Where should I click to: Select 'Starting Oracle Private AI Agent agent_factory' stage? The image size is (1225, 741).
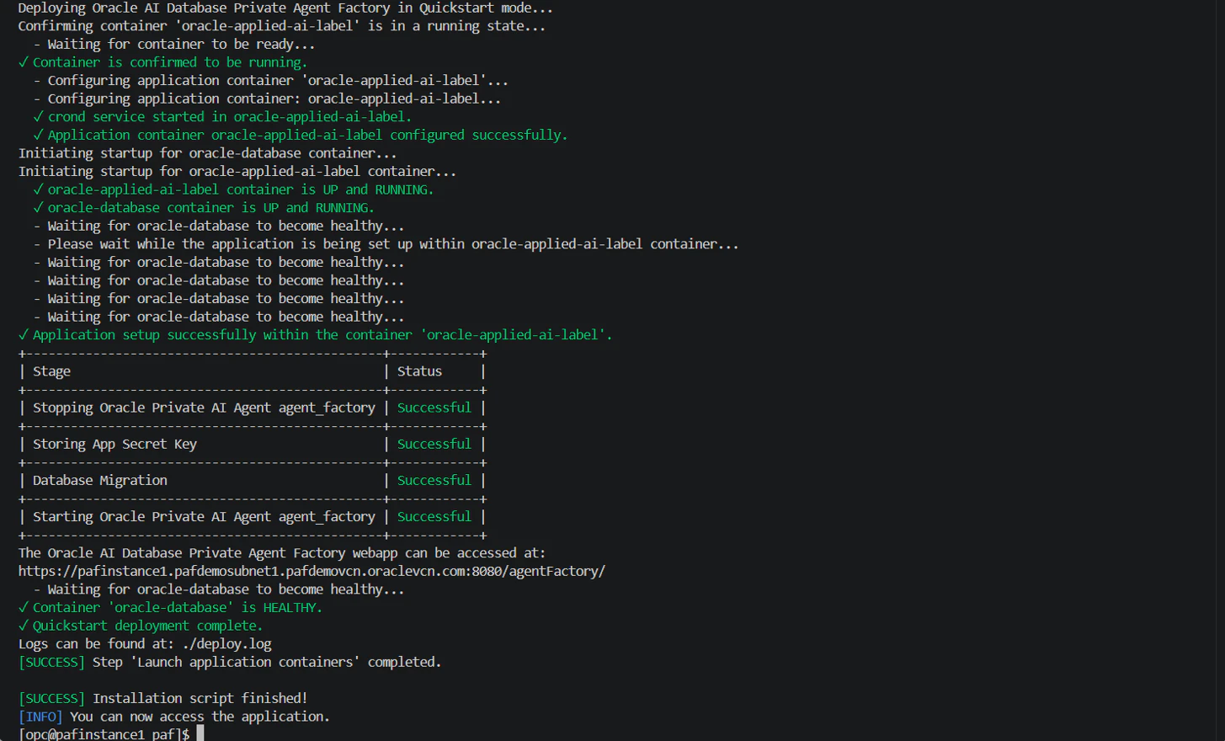(204, 517)
